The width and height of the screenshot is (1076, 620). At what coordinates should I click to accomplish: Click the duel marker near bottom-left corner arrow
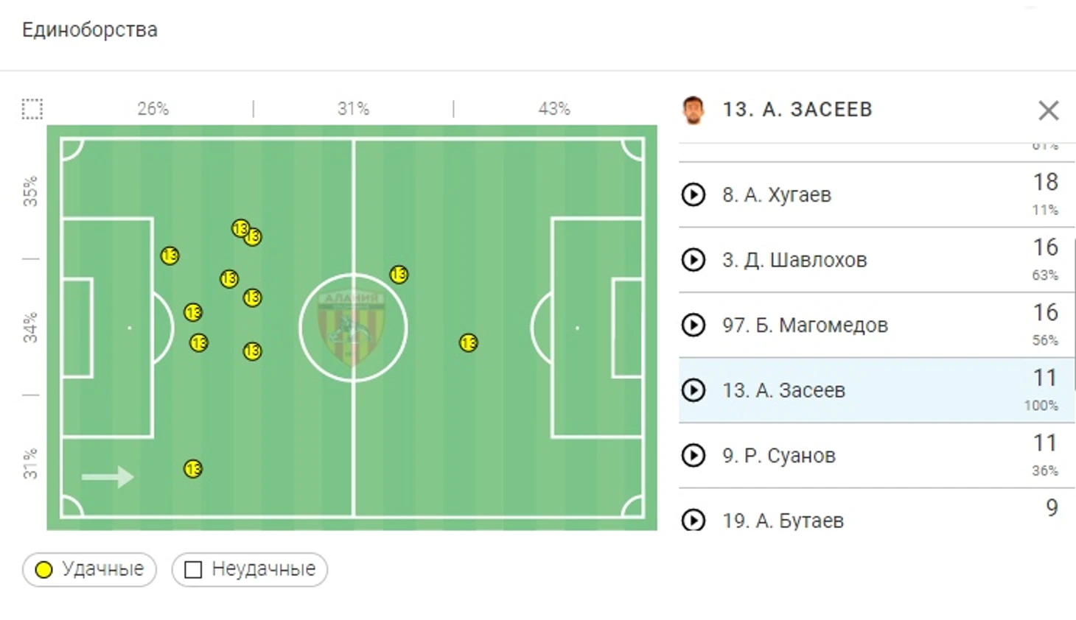[x=193, y=469]
